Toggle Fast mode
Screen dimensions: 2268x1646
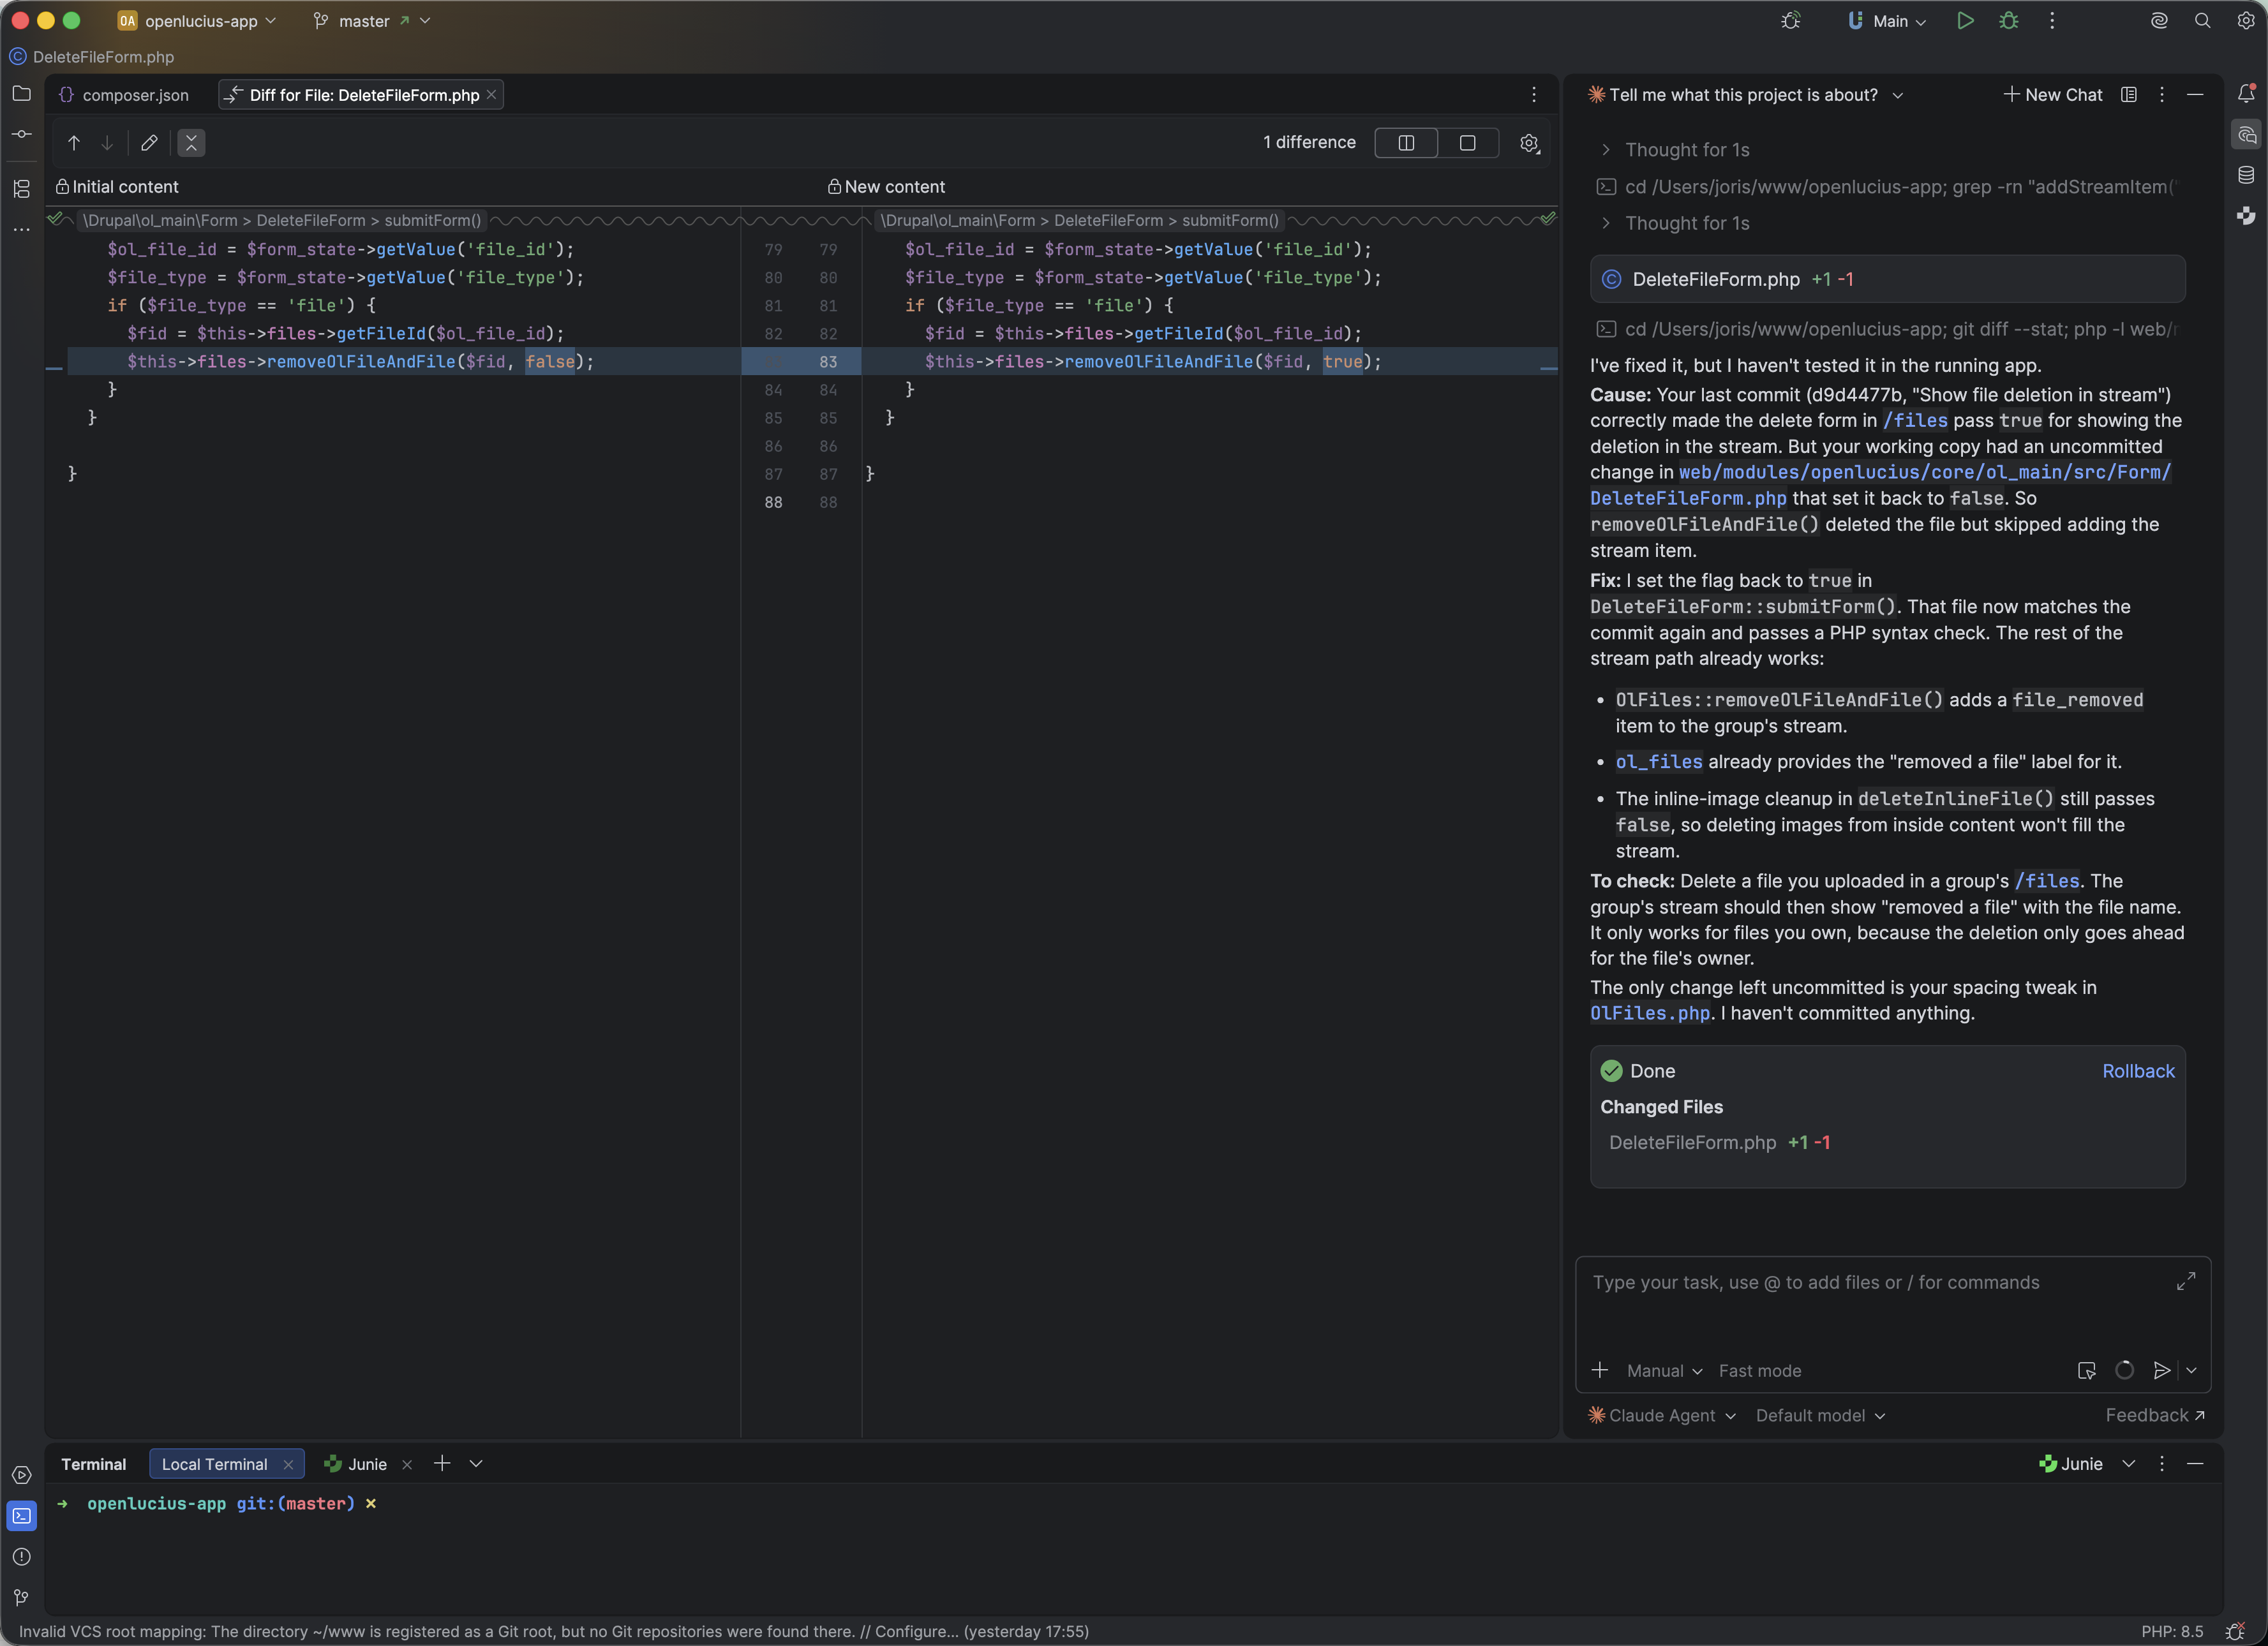(1760, 1371)
